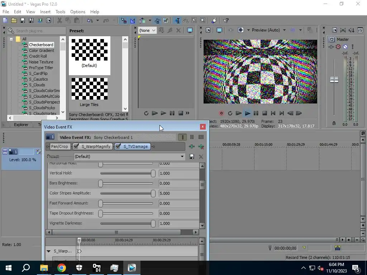367x275 pixels.
Task: Click the Save Preset floppy icon
Action: (x=192, y=157)
